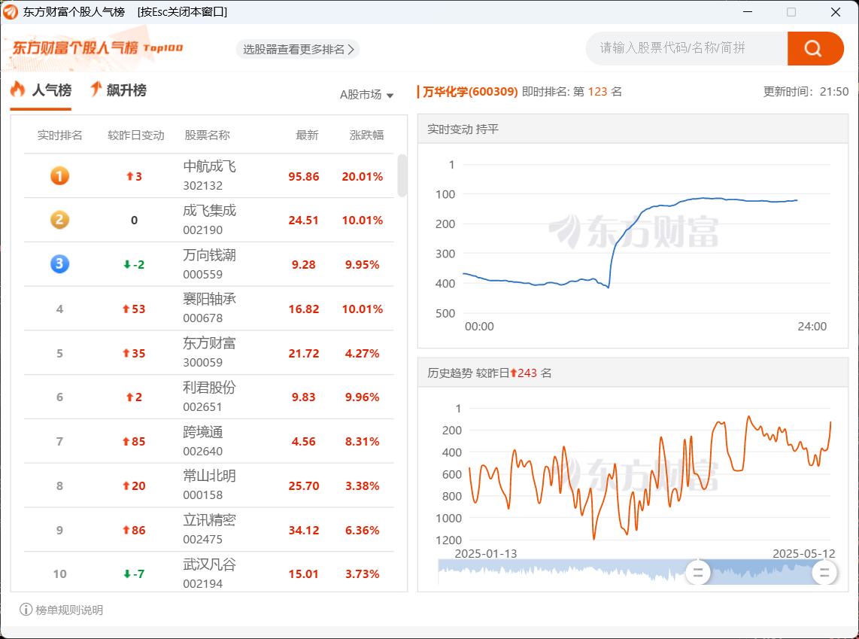This screenshot has width=859, height=639.
Task: Click the 2025-05-12 date label
Action: pyautogui.click(x=803, y=553)
